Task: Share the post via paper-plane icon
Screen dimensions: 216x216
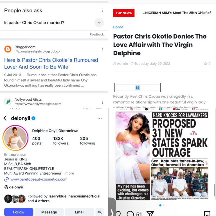Action: tap(150, 213)
